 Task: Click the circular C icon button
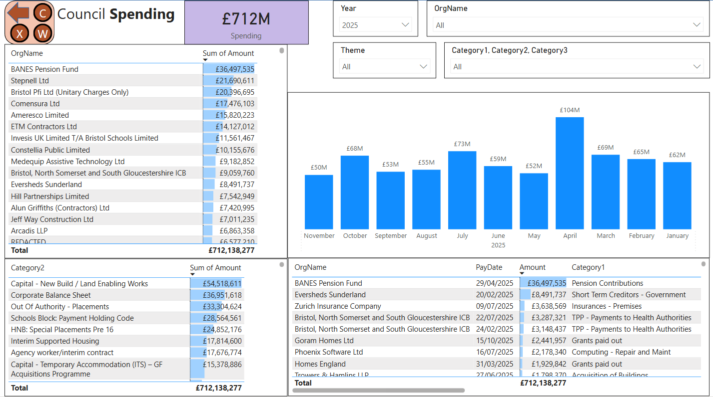43,13
